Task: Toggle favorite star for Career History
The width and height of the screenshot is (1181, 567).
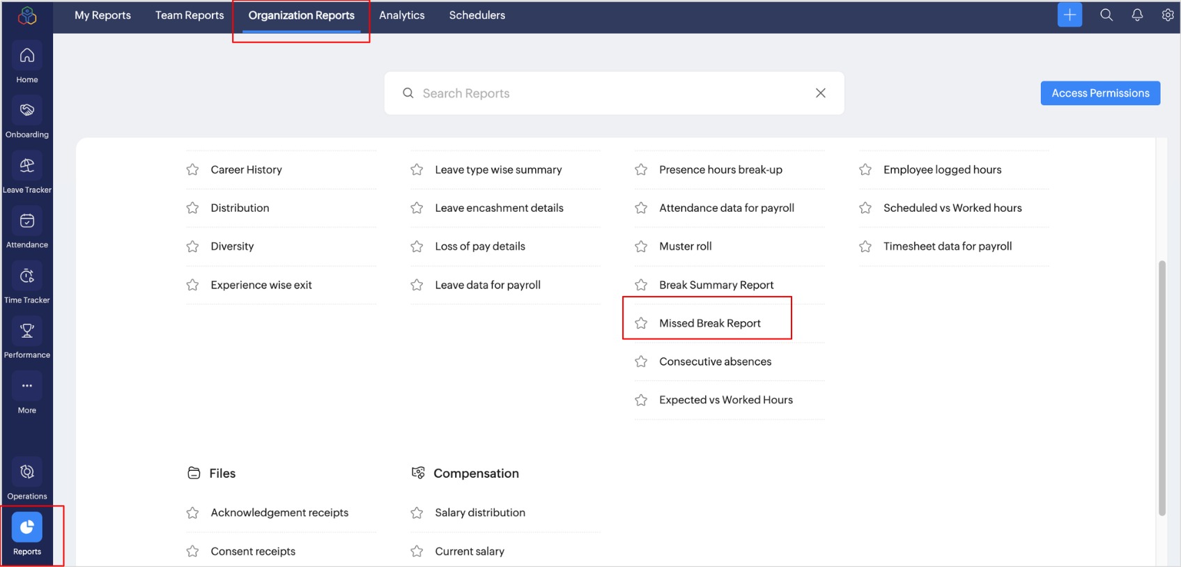Action: pos(193,170)
